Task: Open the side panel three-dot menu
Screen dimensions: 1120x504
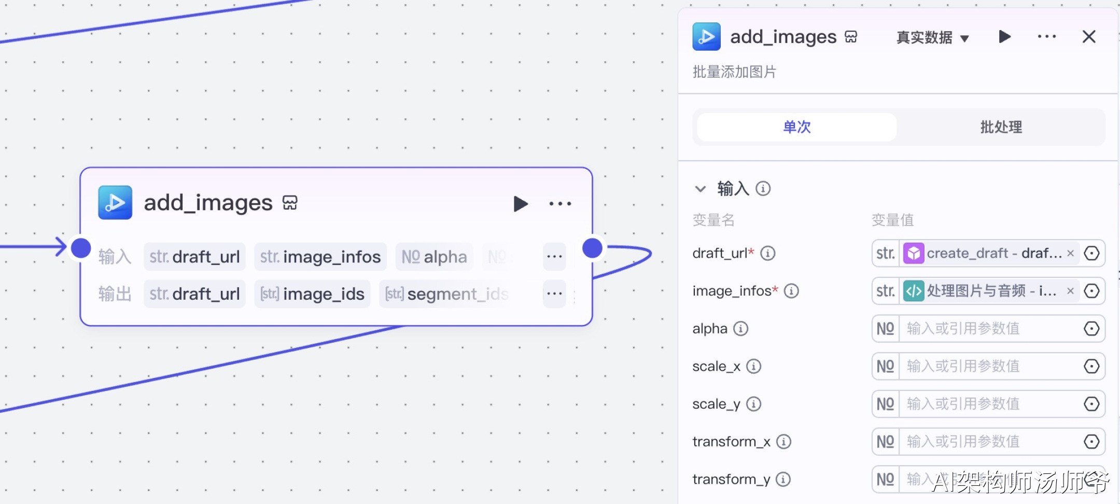Action: coord(1046,37)
